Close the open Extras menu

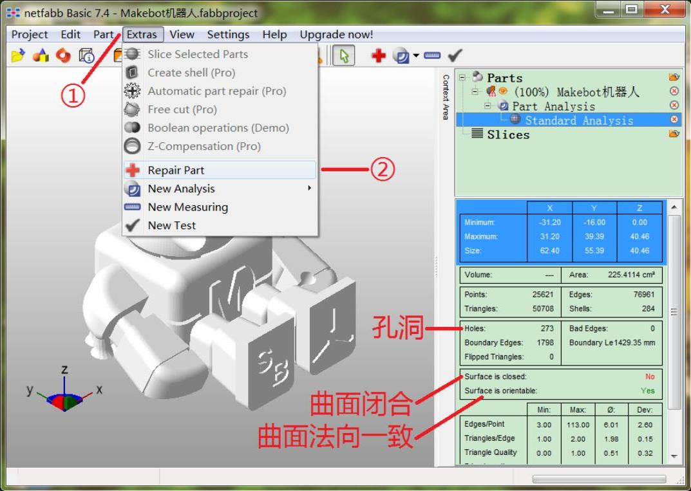142,34
